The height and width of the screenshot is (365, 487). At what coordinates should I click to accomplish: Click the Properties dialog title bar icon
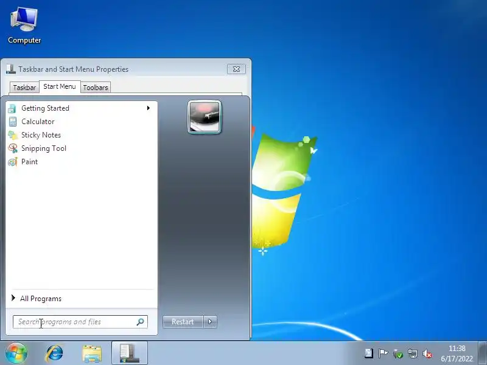[11, 69]
